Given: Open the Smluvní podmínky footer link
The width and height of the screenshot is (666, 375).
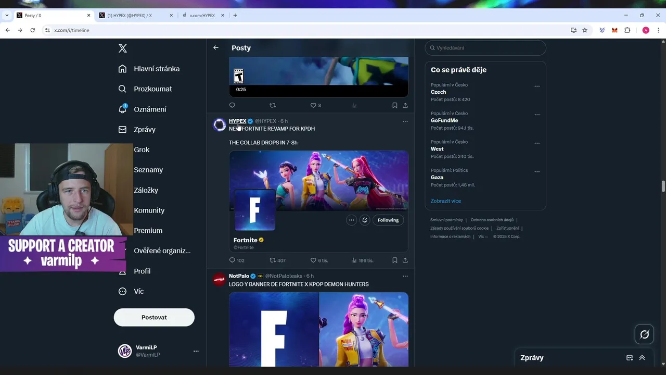Looking at the screenshot, I should (x=446, y=220).
